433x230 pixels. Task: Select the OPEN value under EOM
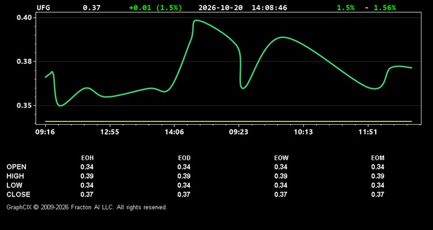point(378,167)
